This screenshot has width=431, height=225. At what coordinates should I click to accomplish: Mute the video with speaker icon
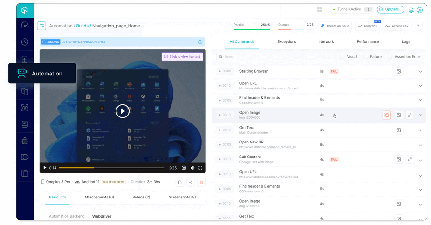[x=192, y=168]
